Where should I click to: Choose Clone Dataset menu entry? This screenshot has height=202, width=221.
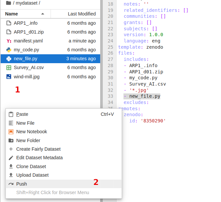(64, 166)
